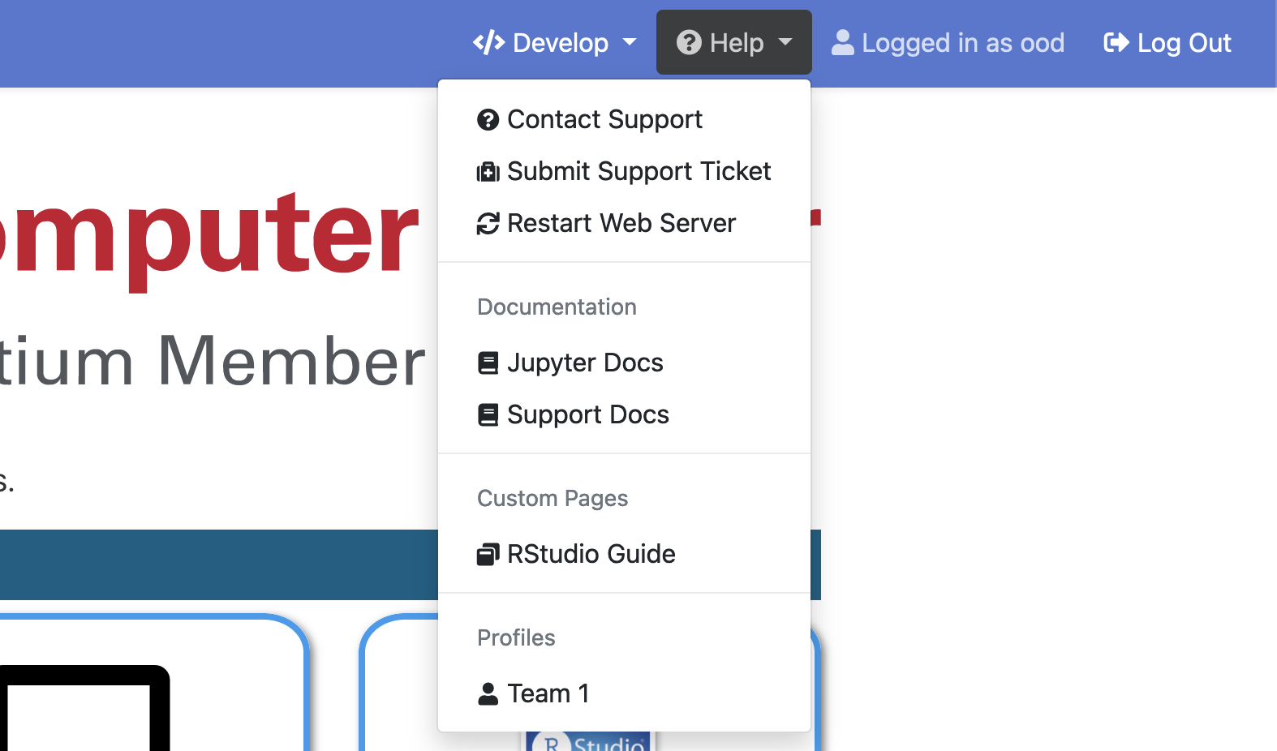Click the user icon beside Team 1

[488, 694]
